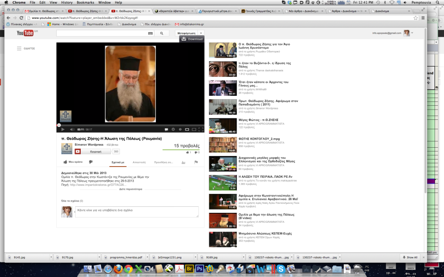Expand the ΟΔΗΓΟΣ guide menu
This screenshot has width=444, height=277.
point(26,49)
